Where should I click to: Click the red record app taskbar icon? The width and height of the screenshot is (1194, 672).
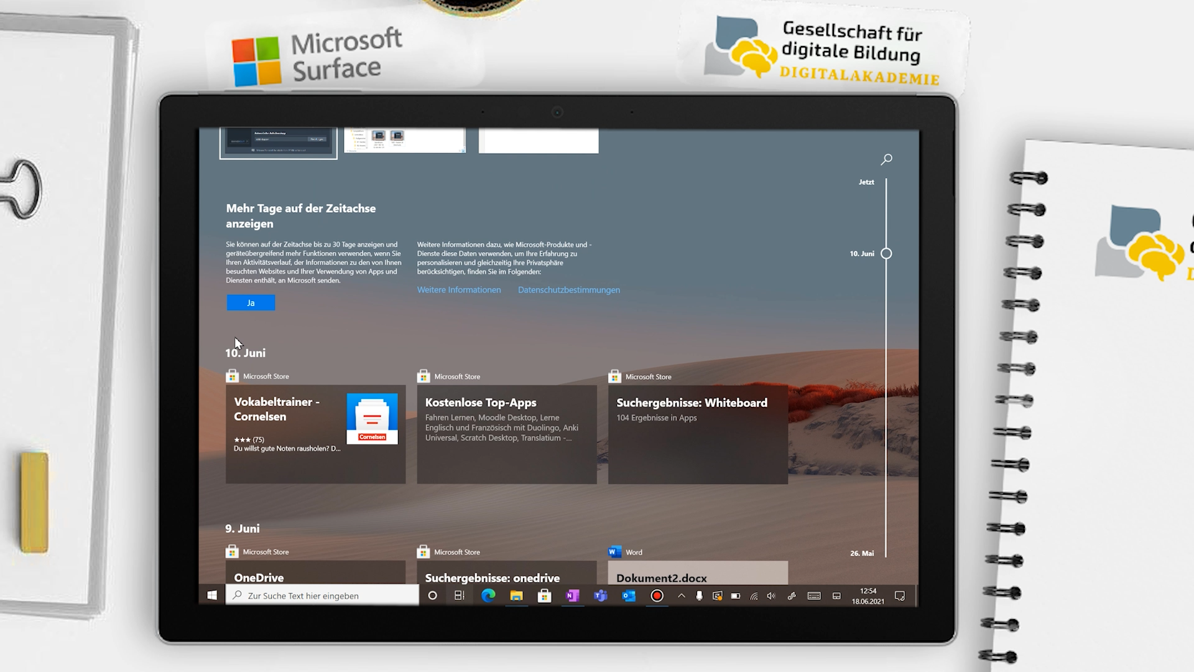coord(657,595)
